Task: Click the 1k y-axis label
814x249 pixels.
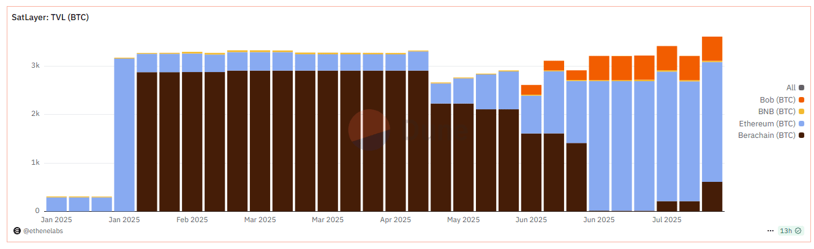Action: point(36,163)
